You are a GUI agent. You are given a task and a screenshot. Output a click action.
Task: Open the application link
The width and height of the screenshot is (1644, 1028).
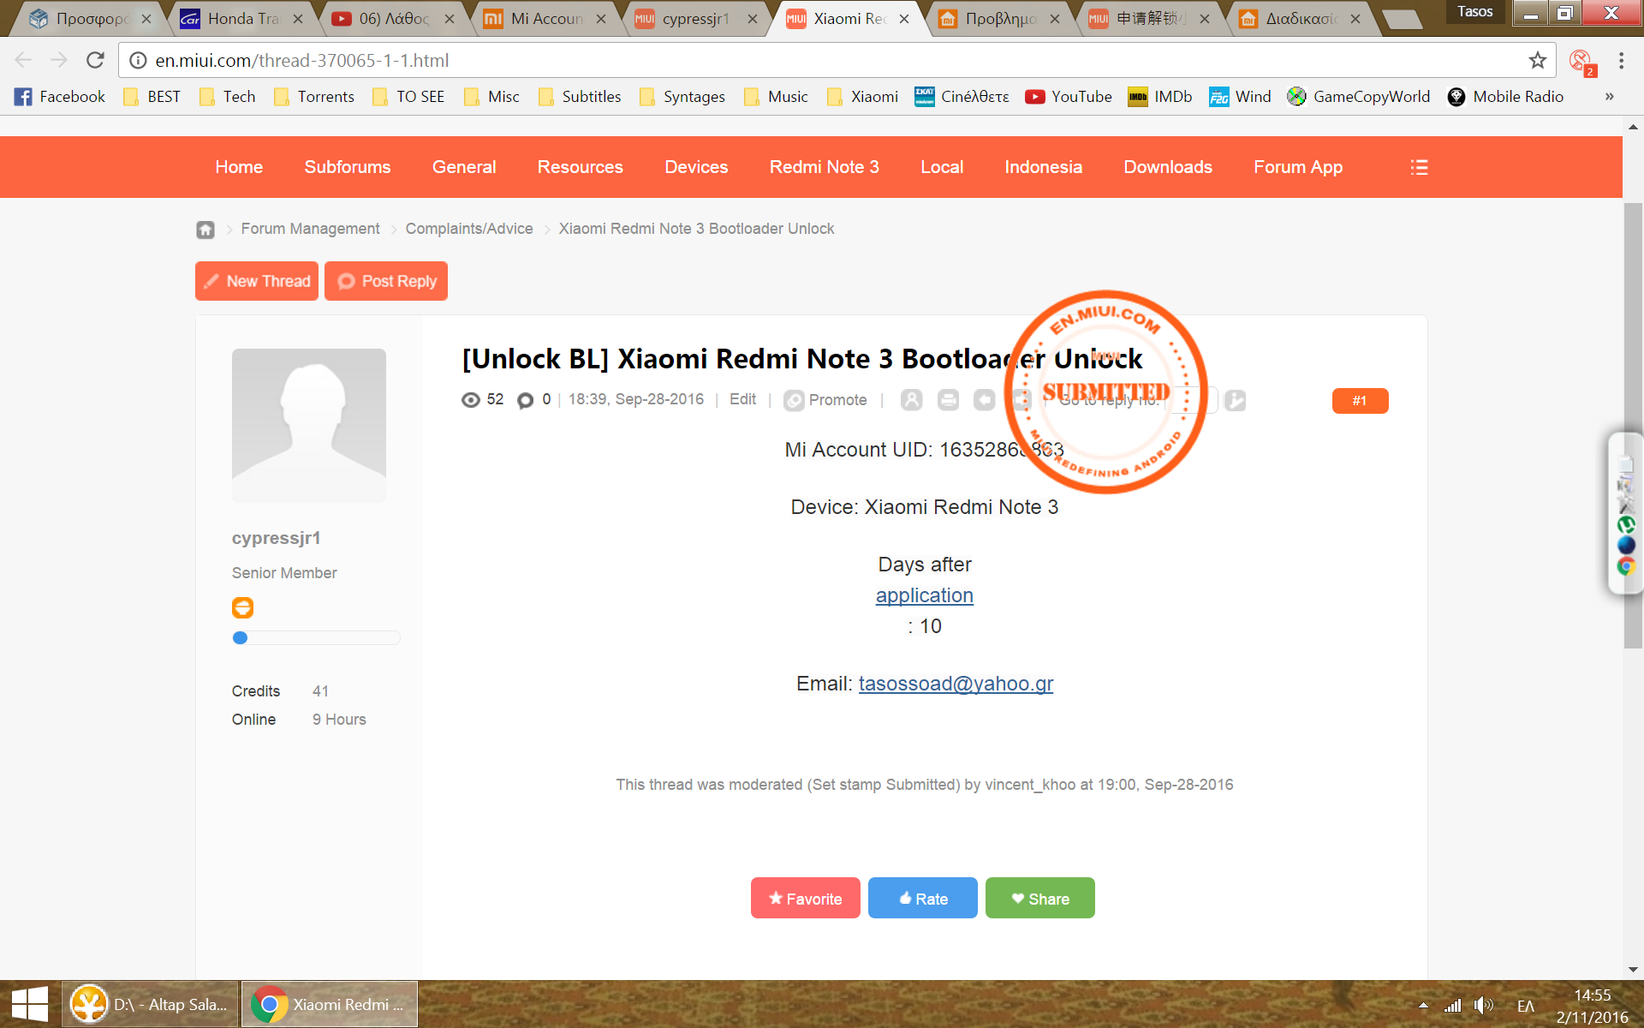(924, 595)
